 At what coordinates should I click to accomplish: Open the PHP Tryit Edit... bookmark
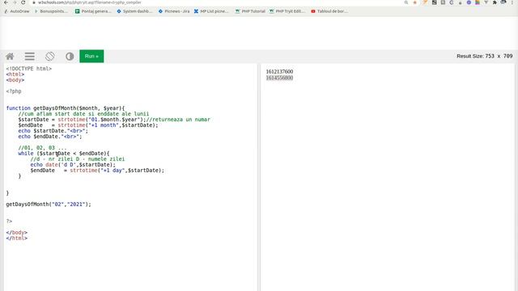click(287, 11)
